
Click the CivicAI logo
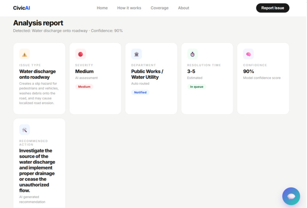[x=22, y=8]
